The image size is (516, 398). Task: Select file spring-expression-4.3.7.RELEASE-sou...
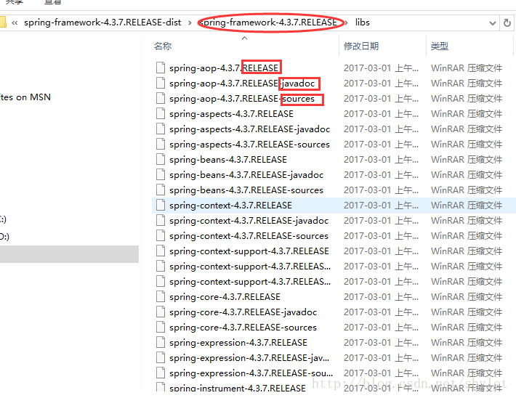pos(251,373)
